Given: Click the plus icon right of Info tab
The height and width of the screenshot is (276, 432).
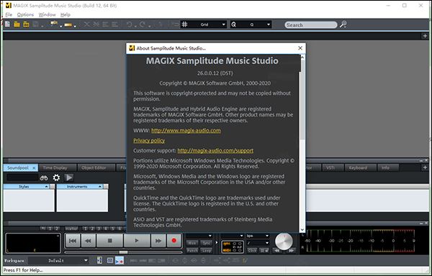Looking at the screenshot, I should pyautogui.click(x=425, y=167).
